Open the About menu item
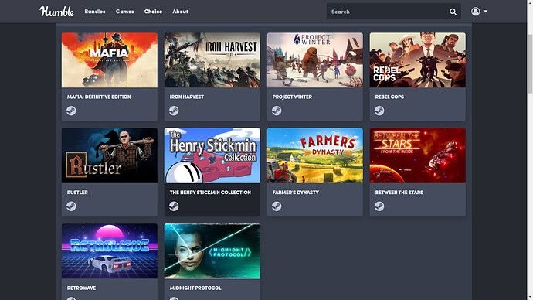 tap(180, 12)
